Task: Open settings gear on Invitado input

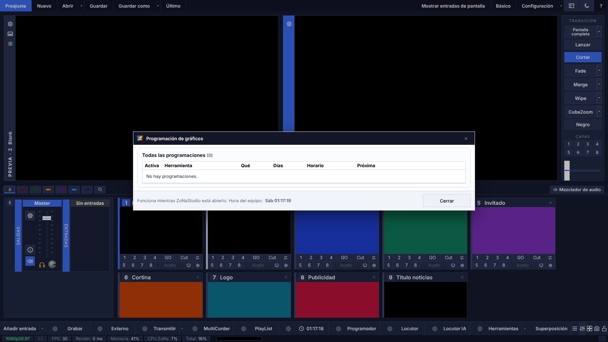Action: click(x=550, y=265)
